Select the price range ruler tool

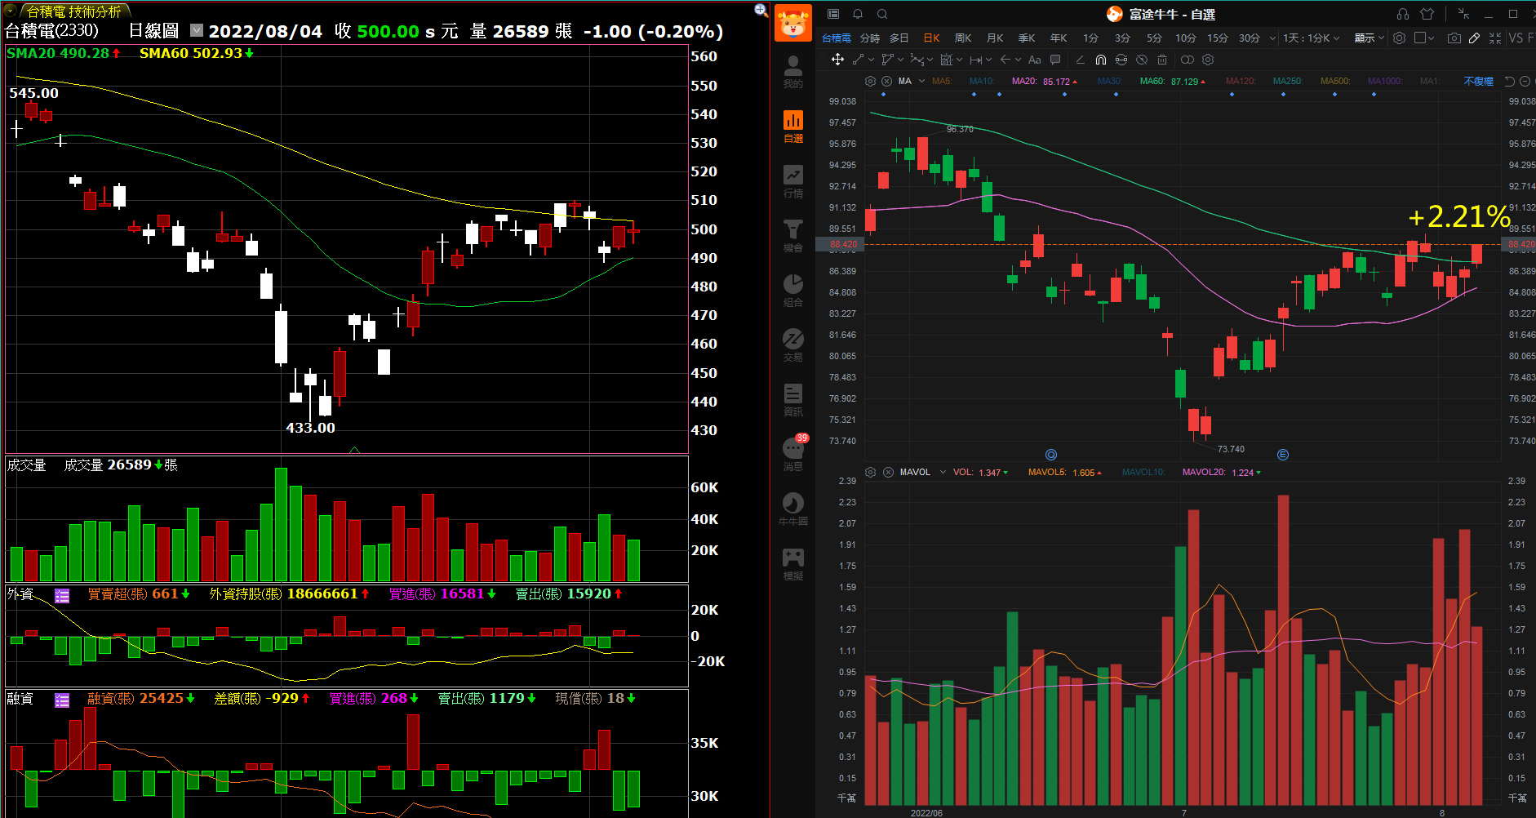coord(976,60)
